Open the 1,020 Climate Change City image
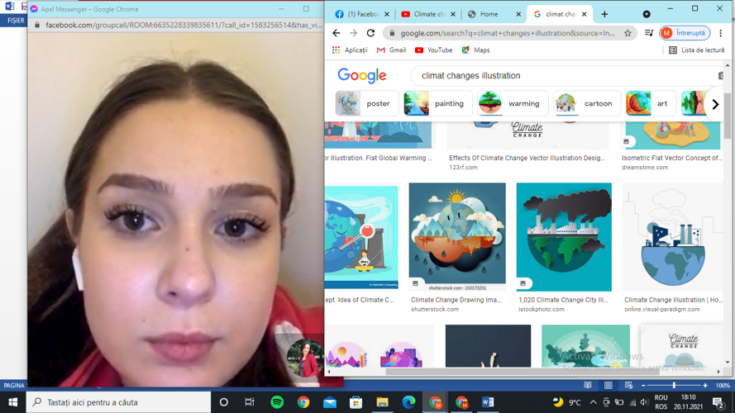735x413 pixels. 564,237
